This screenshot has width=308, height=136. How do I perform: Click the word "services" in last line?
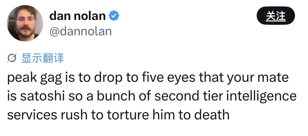(x=28, y=114)
